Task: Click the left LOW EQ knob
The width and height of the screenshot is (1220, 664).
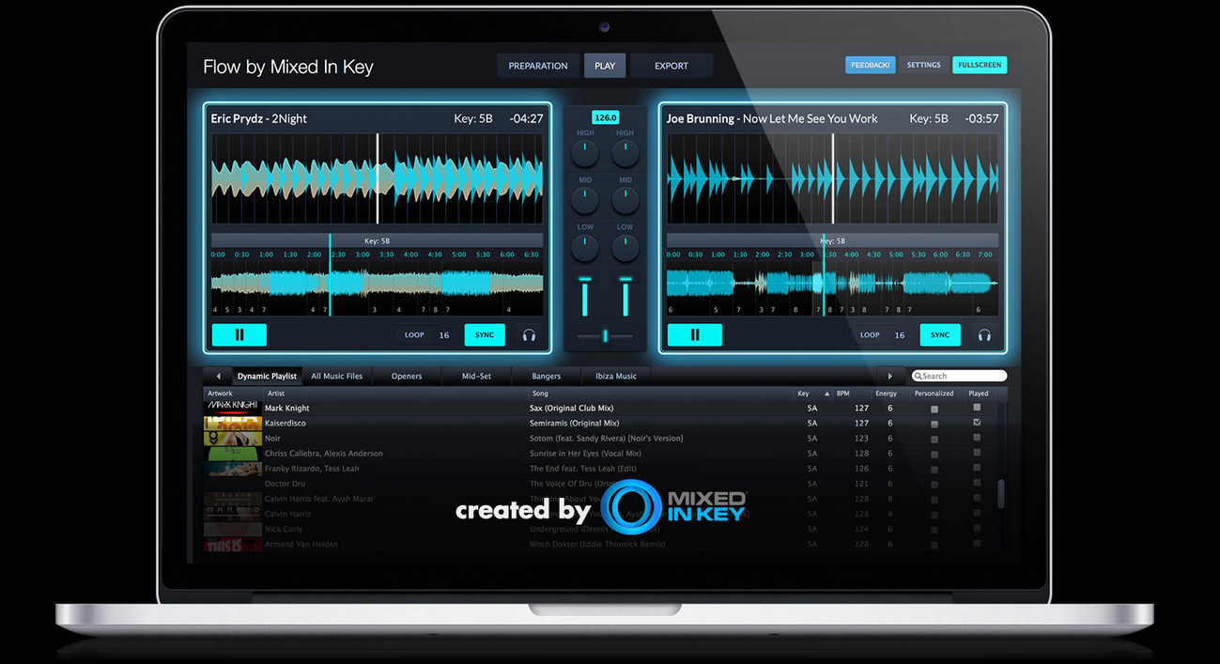Action: point(585,248)
